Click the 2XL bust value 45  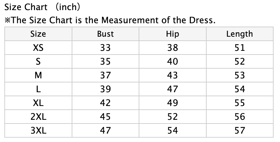[x=105, y=117]
